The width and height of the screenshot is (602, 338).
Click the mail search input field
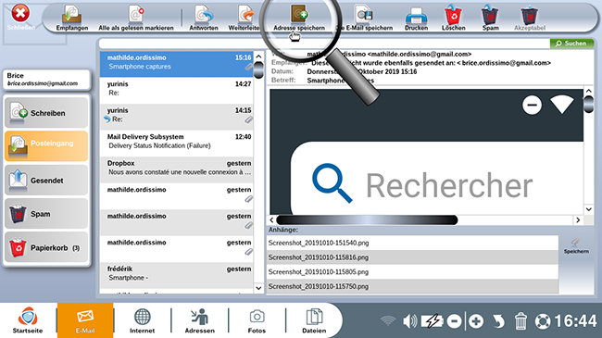(324, 44)
